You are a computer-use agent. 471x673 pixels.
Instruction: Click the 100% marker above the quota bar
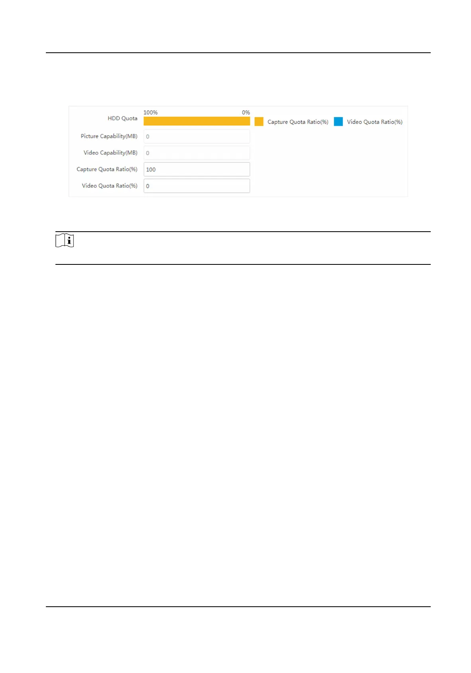pos(150,113)
